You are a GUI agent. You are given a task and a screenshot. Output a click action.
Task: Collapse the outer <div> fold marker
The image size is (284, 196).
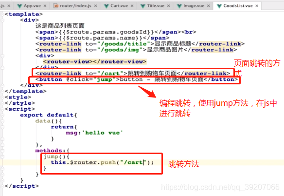pos(2,20)
